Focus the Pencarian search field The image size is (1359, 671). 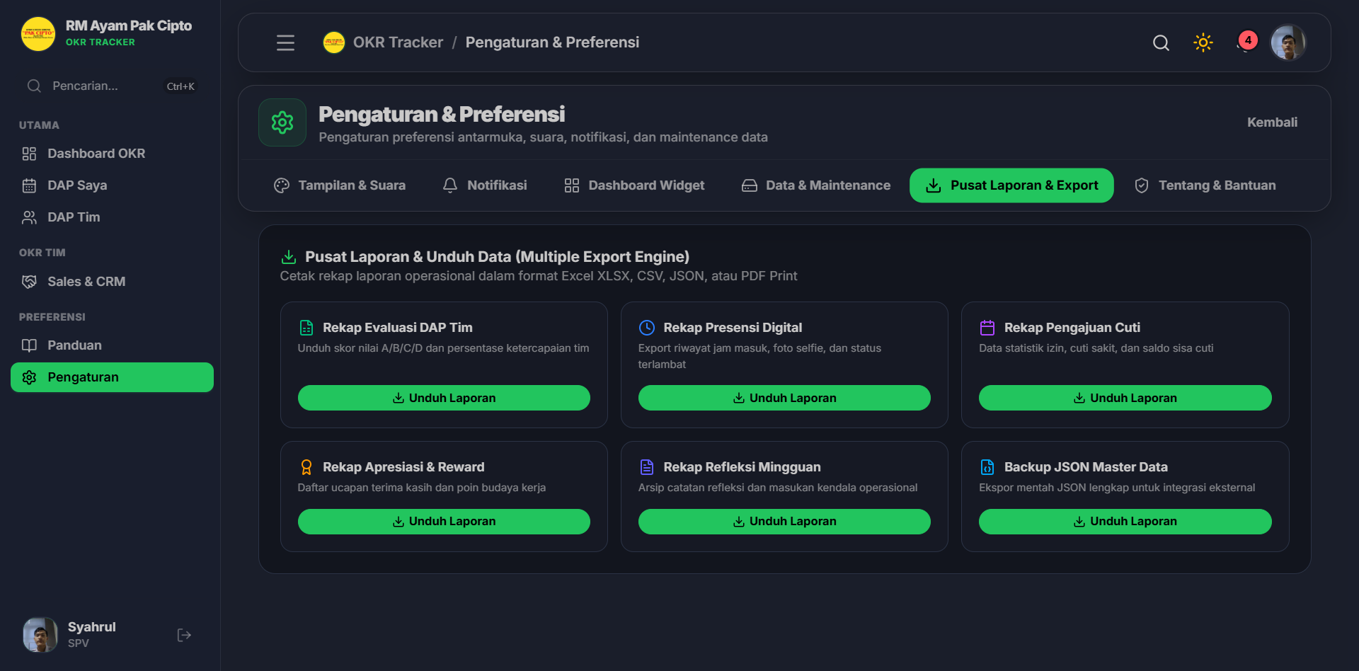coord(112,86)
